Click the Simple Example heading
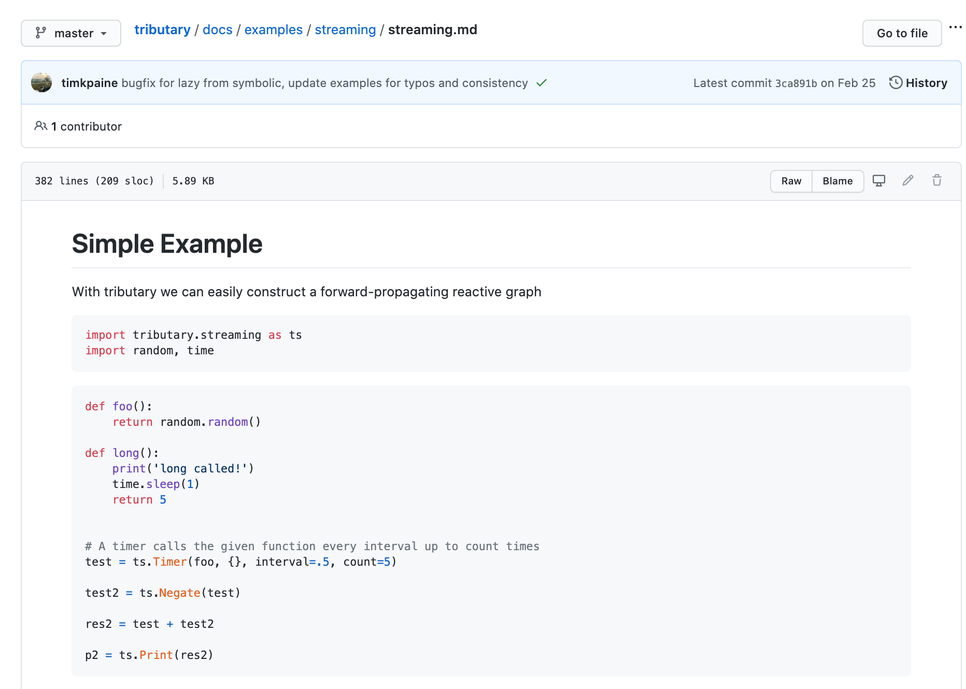 click(x=167, y=243)
